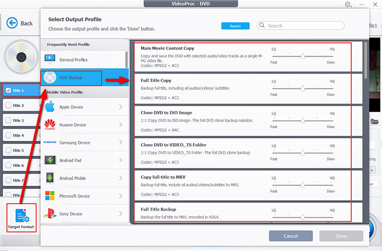Screen dimensions: 382x251
Task: Check the Title 6 checkbox
Action: (8, 165)
